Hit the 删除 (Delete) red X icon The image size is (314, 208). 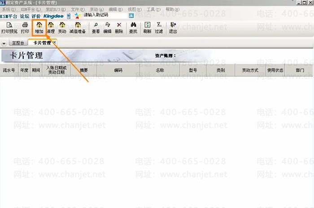(119, 25)
